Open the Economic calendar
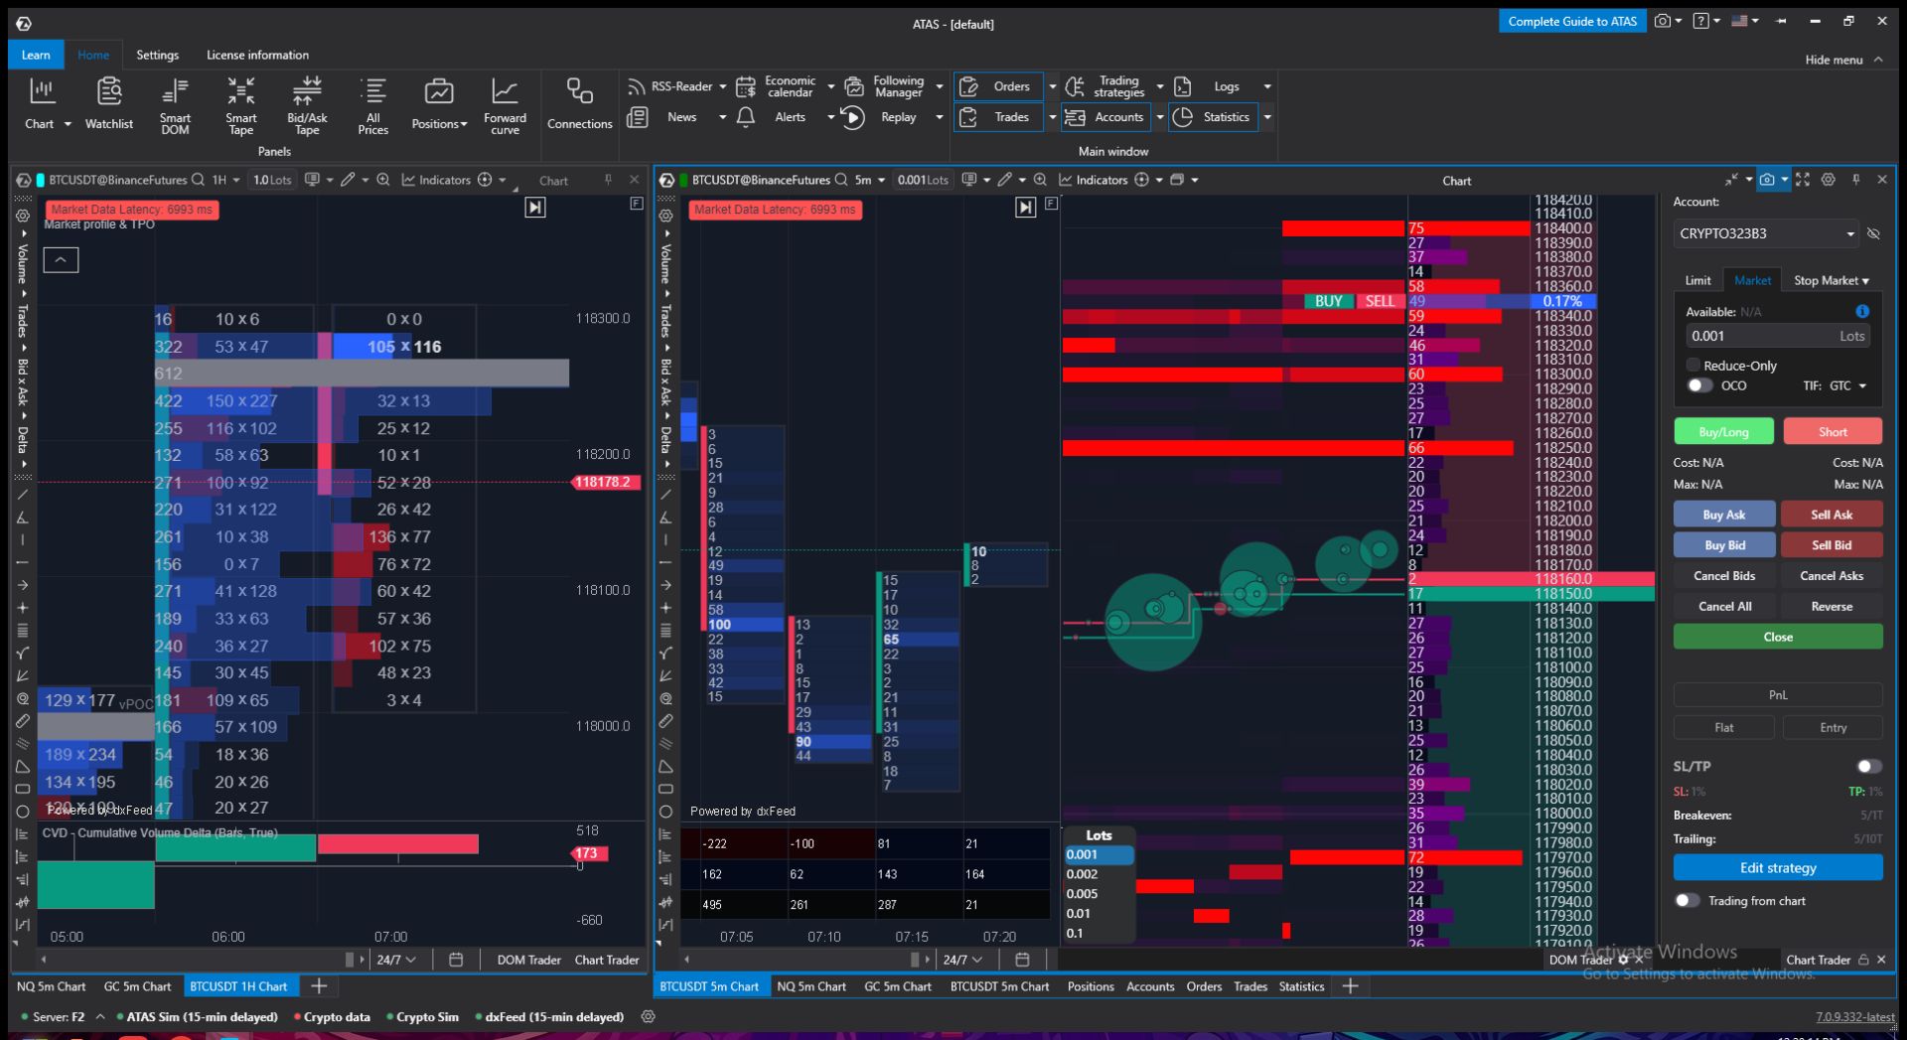The image size is (1907, 1040). click(x=778, y=86)
